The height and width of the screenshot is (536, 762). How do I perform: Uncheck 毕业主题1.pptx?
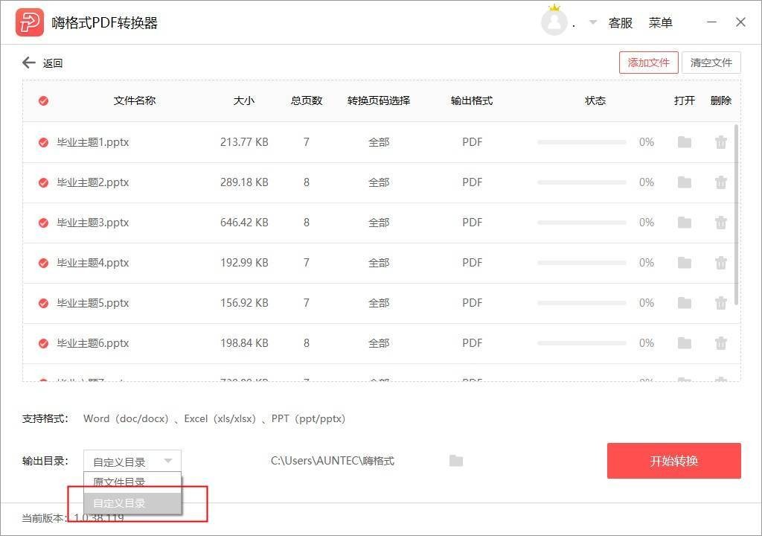pyautogui.click(x=43, y=142)
